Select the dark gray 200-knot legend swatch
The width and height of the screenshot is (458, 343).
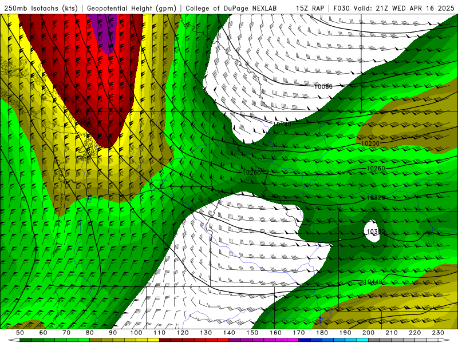(x=374, y=340)
